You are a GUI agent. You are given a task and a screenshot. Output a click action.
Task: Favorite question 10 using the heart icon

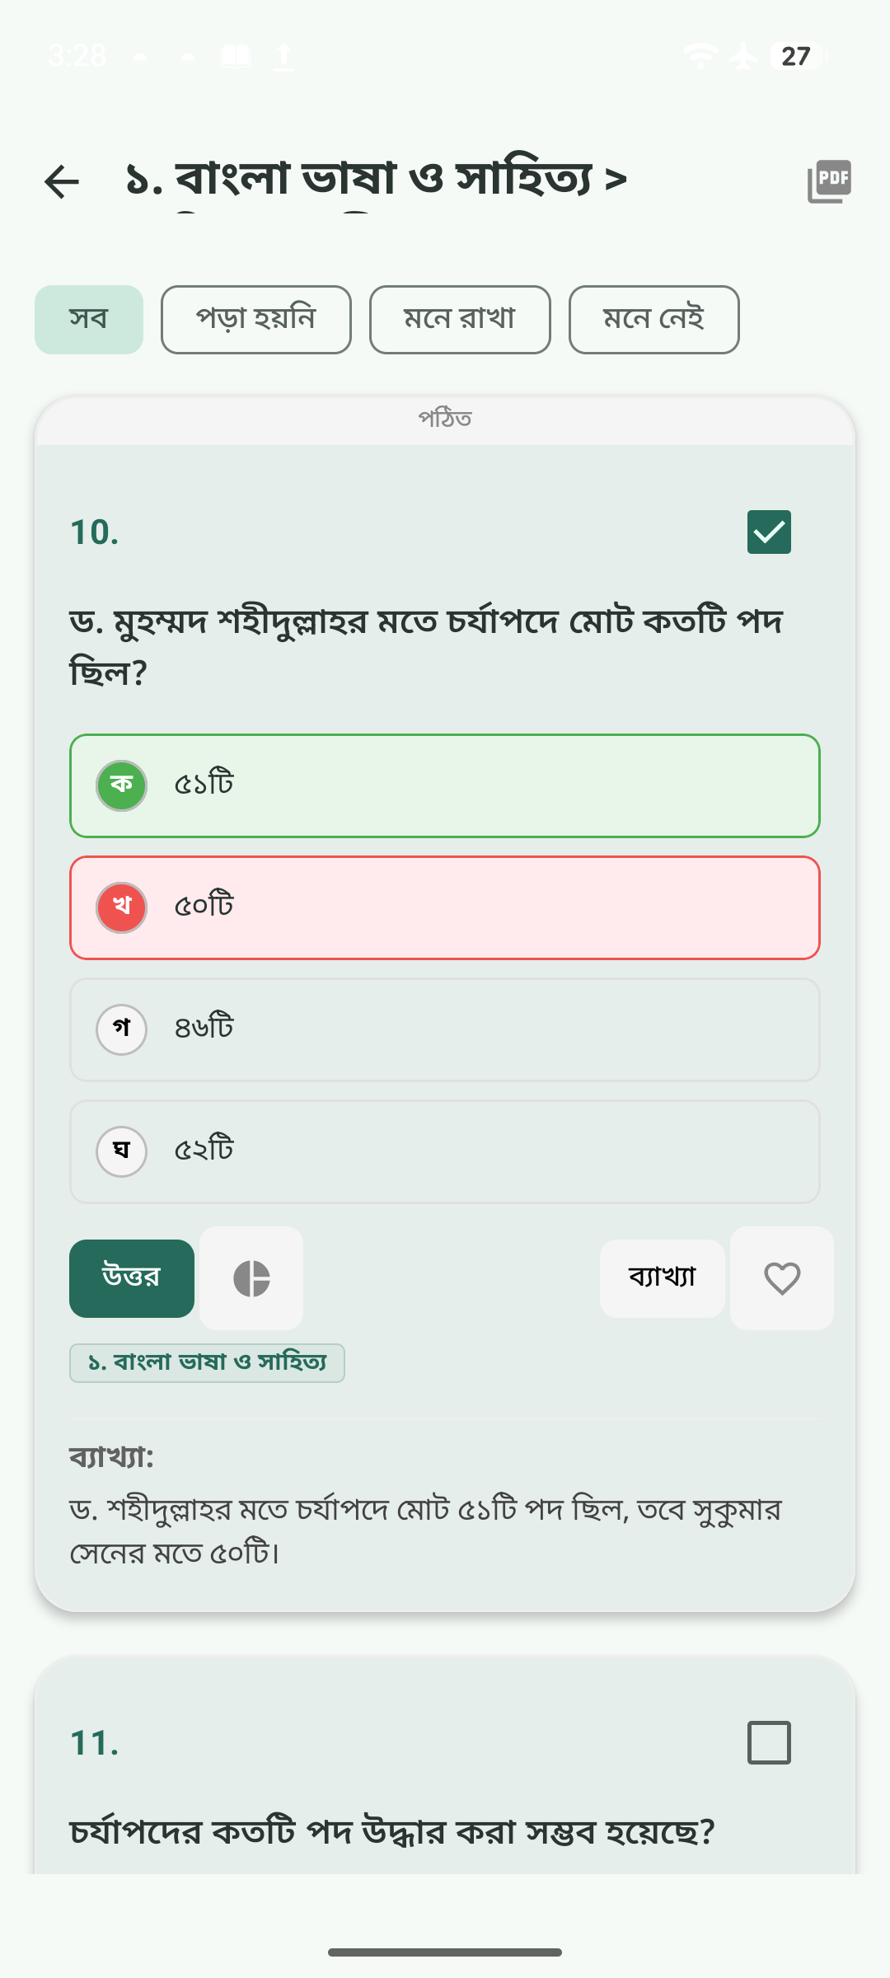point(781,1278)
